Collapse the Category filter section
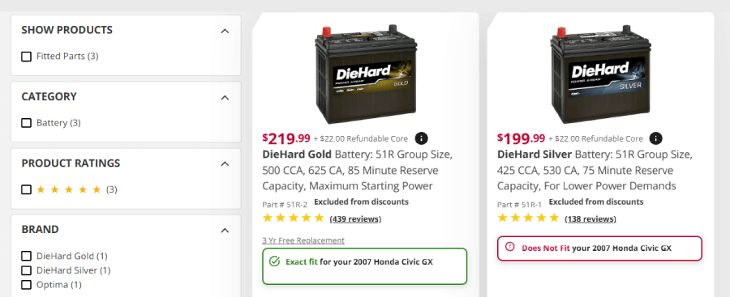 point(225,98)
